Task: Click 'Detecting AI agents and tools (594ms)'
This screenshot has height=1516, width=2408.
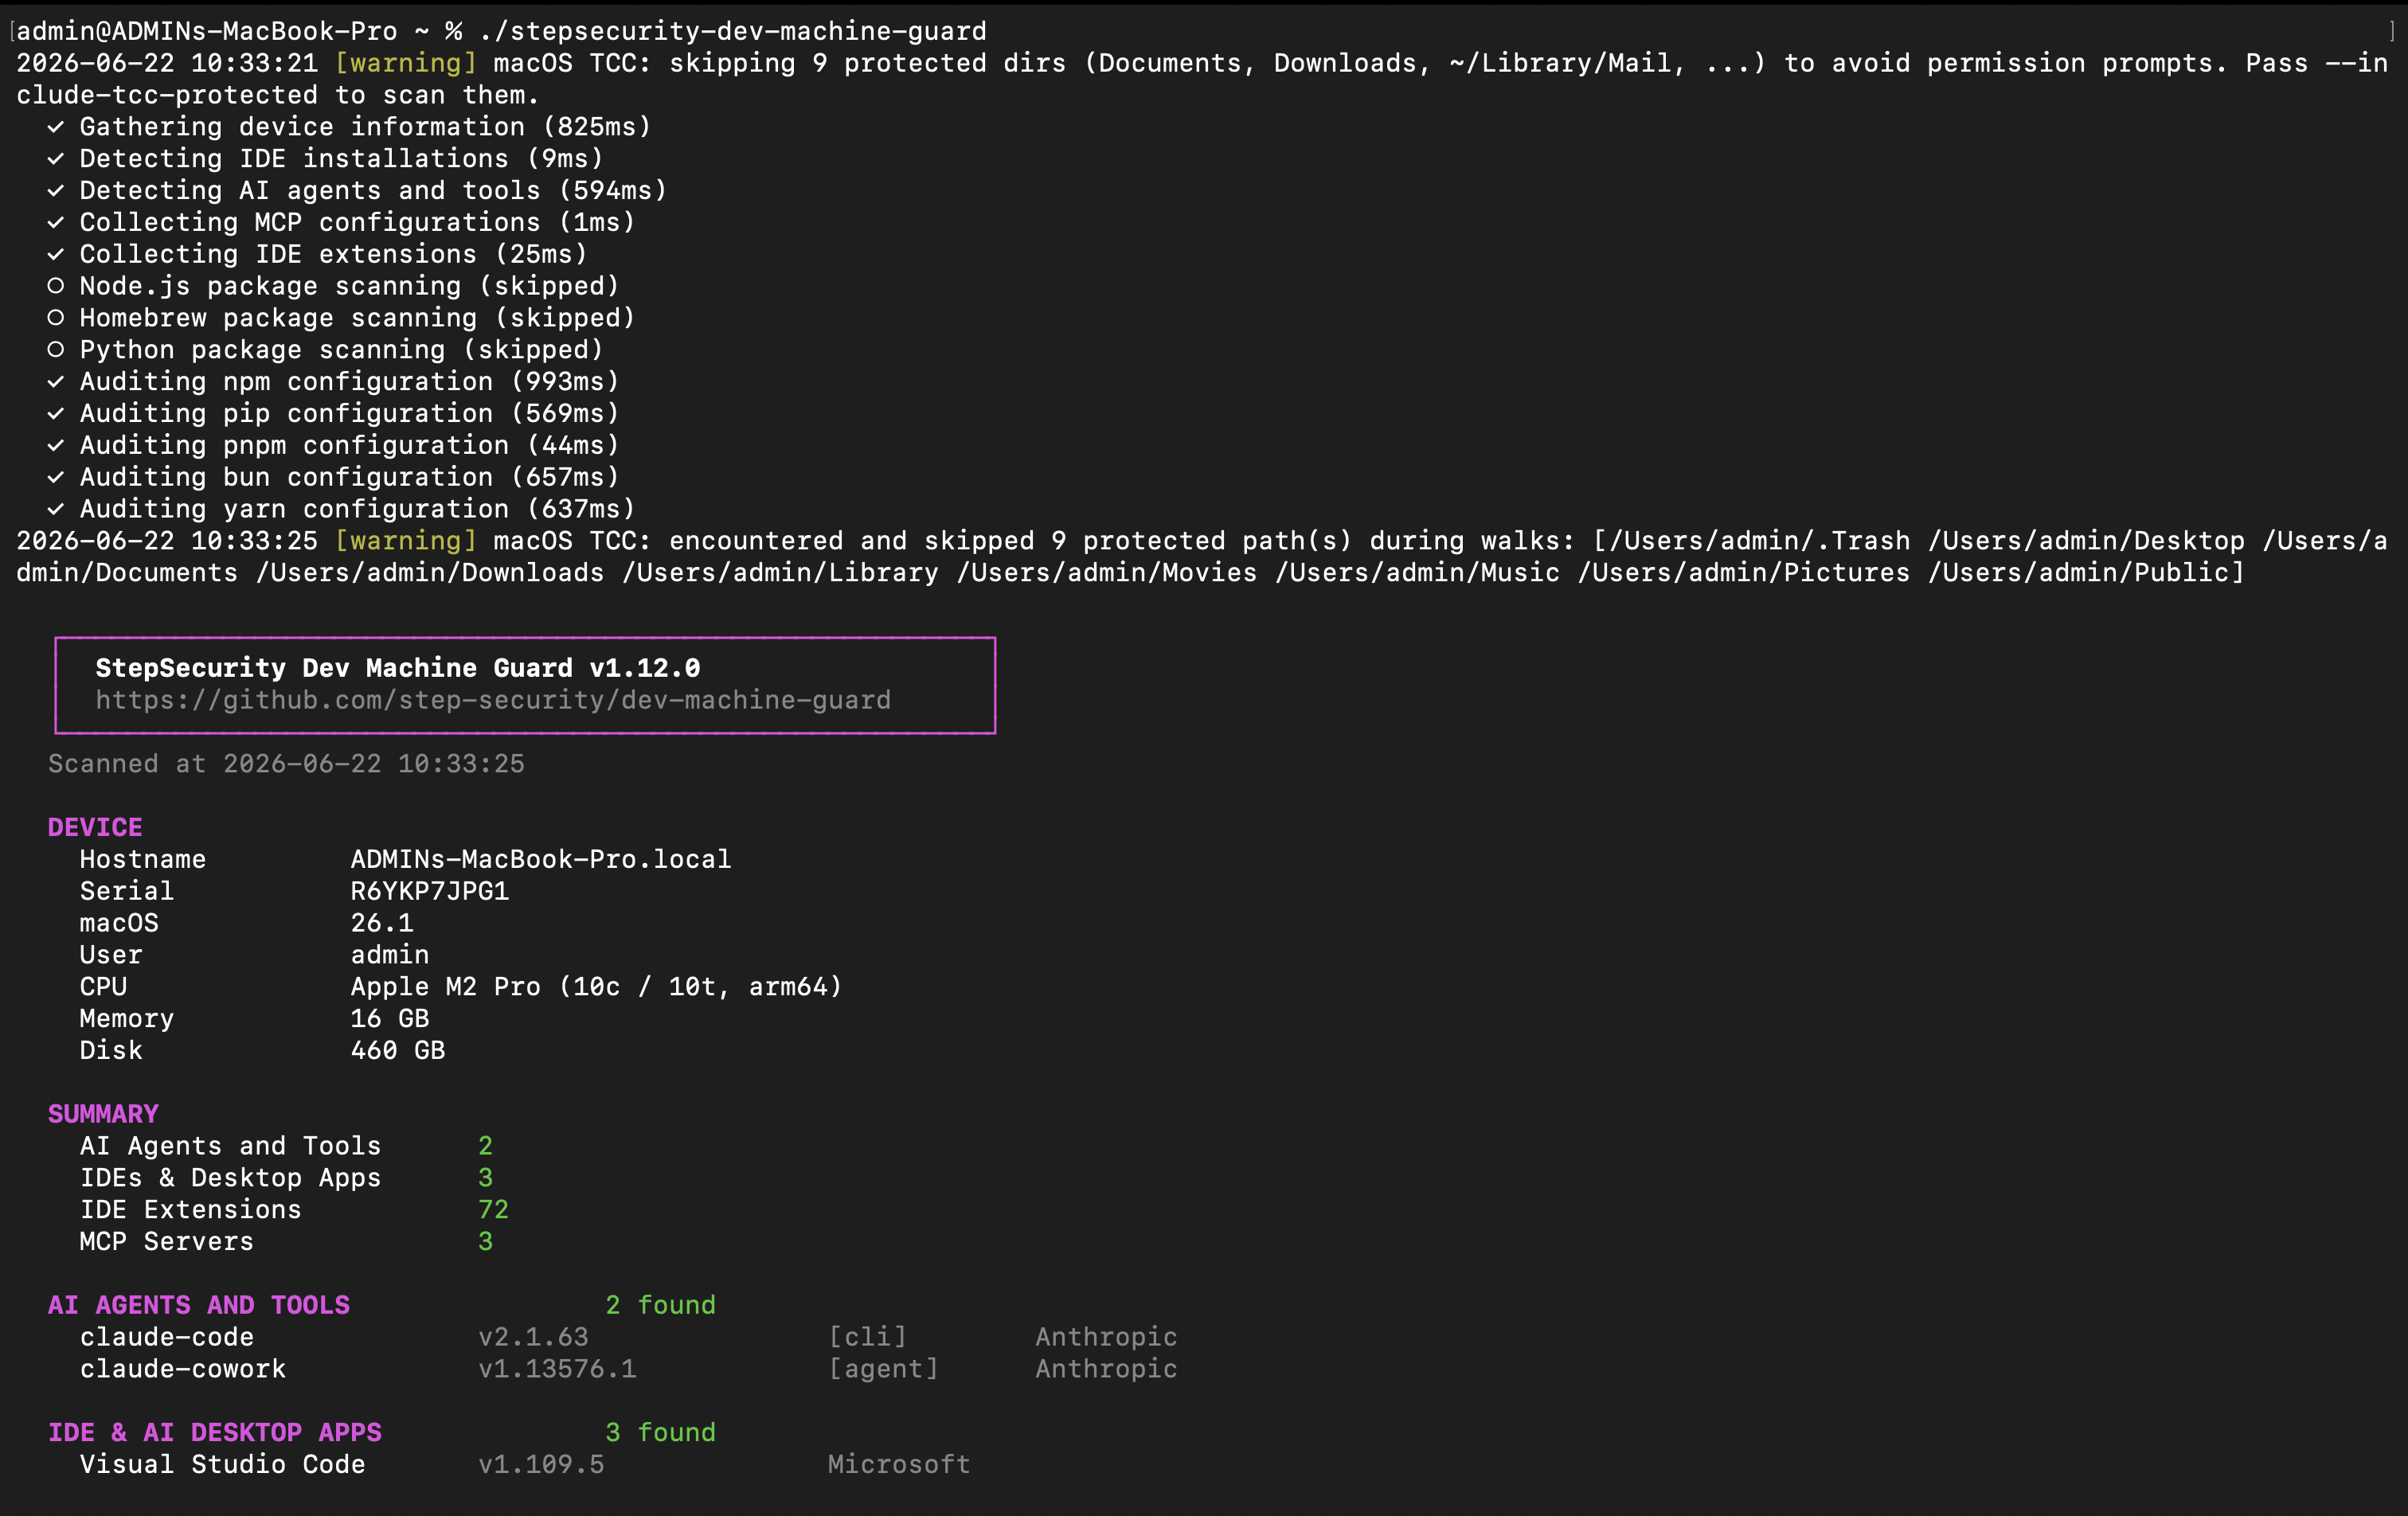Action: [358, 190]
